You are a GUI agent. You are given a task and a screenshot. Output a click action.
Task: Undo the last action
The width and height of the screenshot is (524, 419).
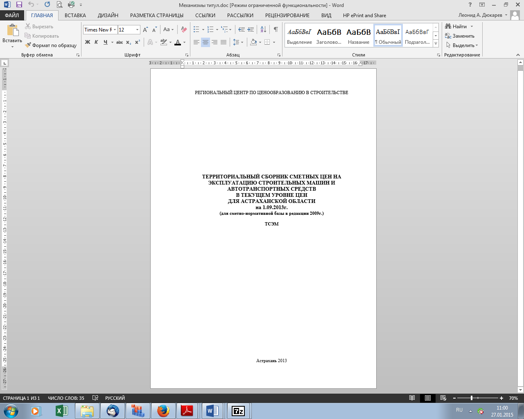[31, 5]
